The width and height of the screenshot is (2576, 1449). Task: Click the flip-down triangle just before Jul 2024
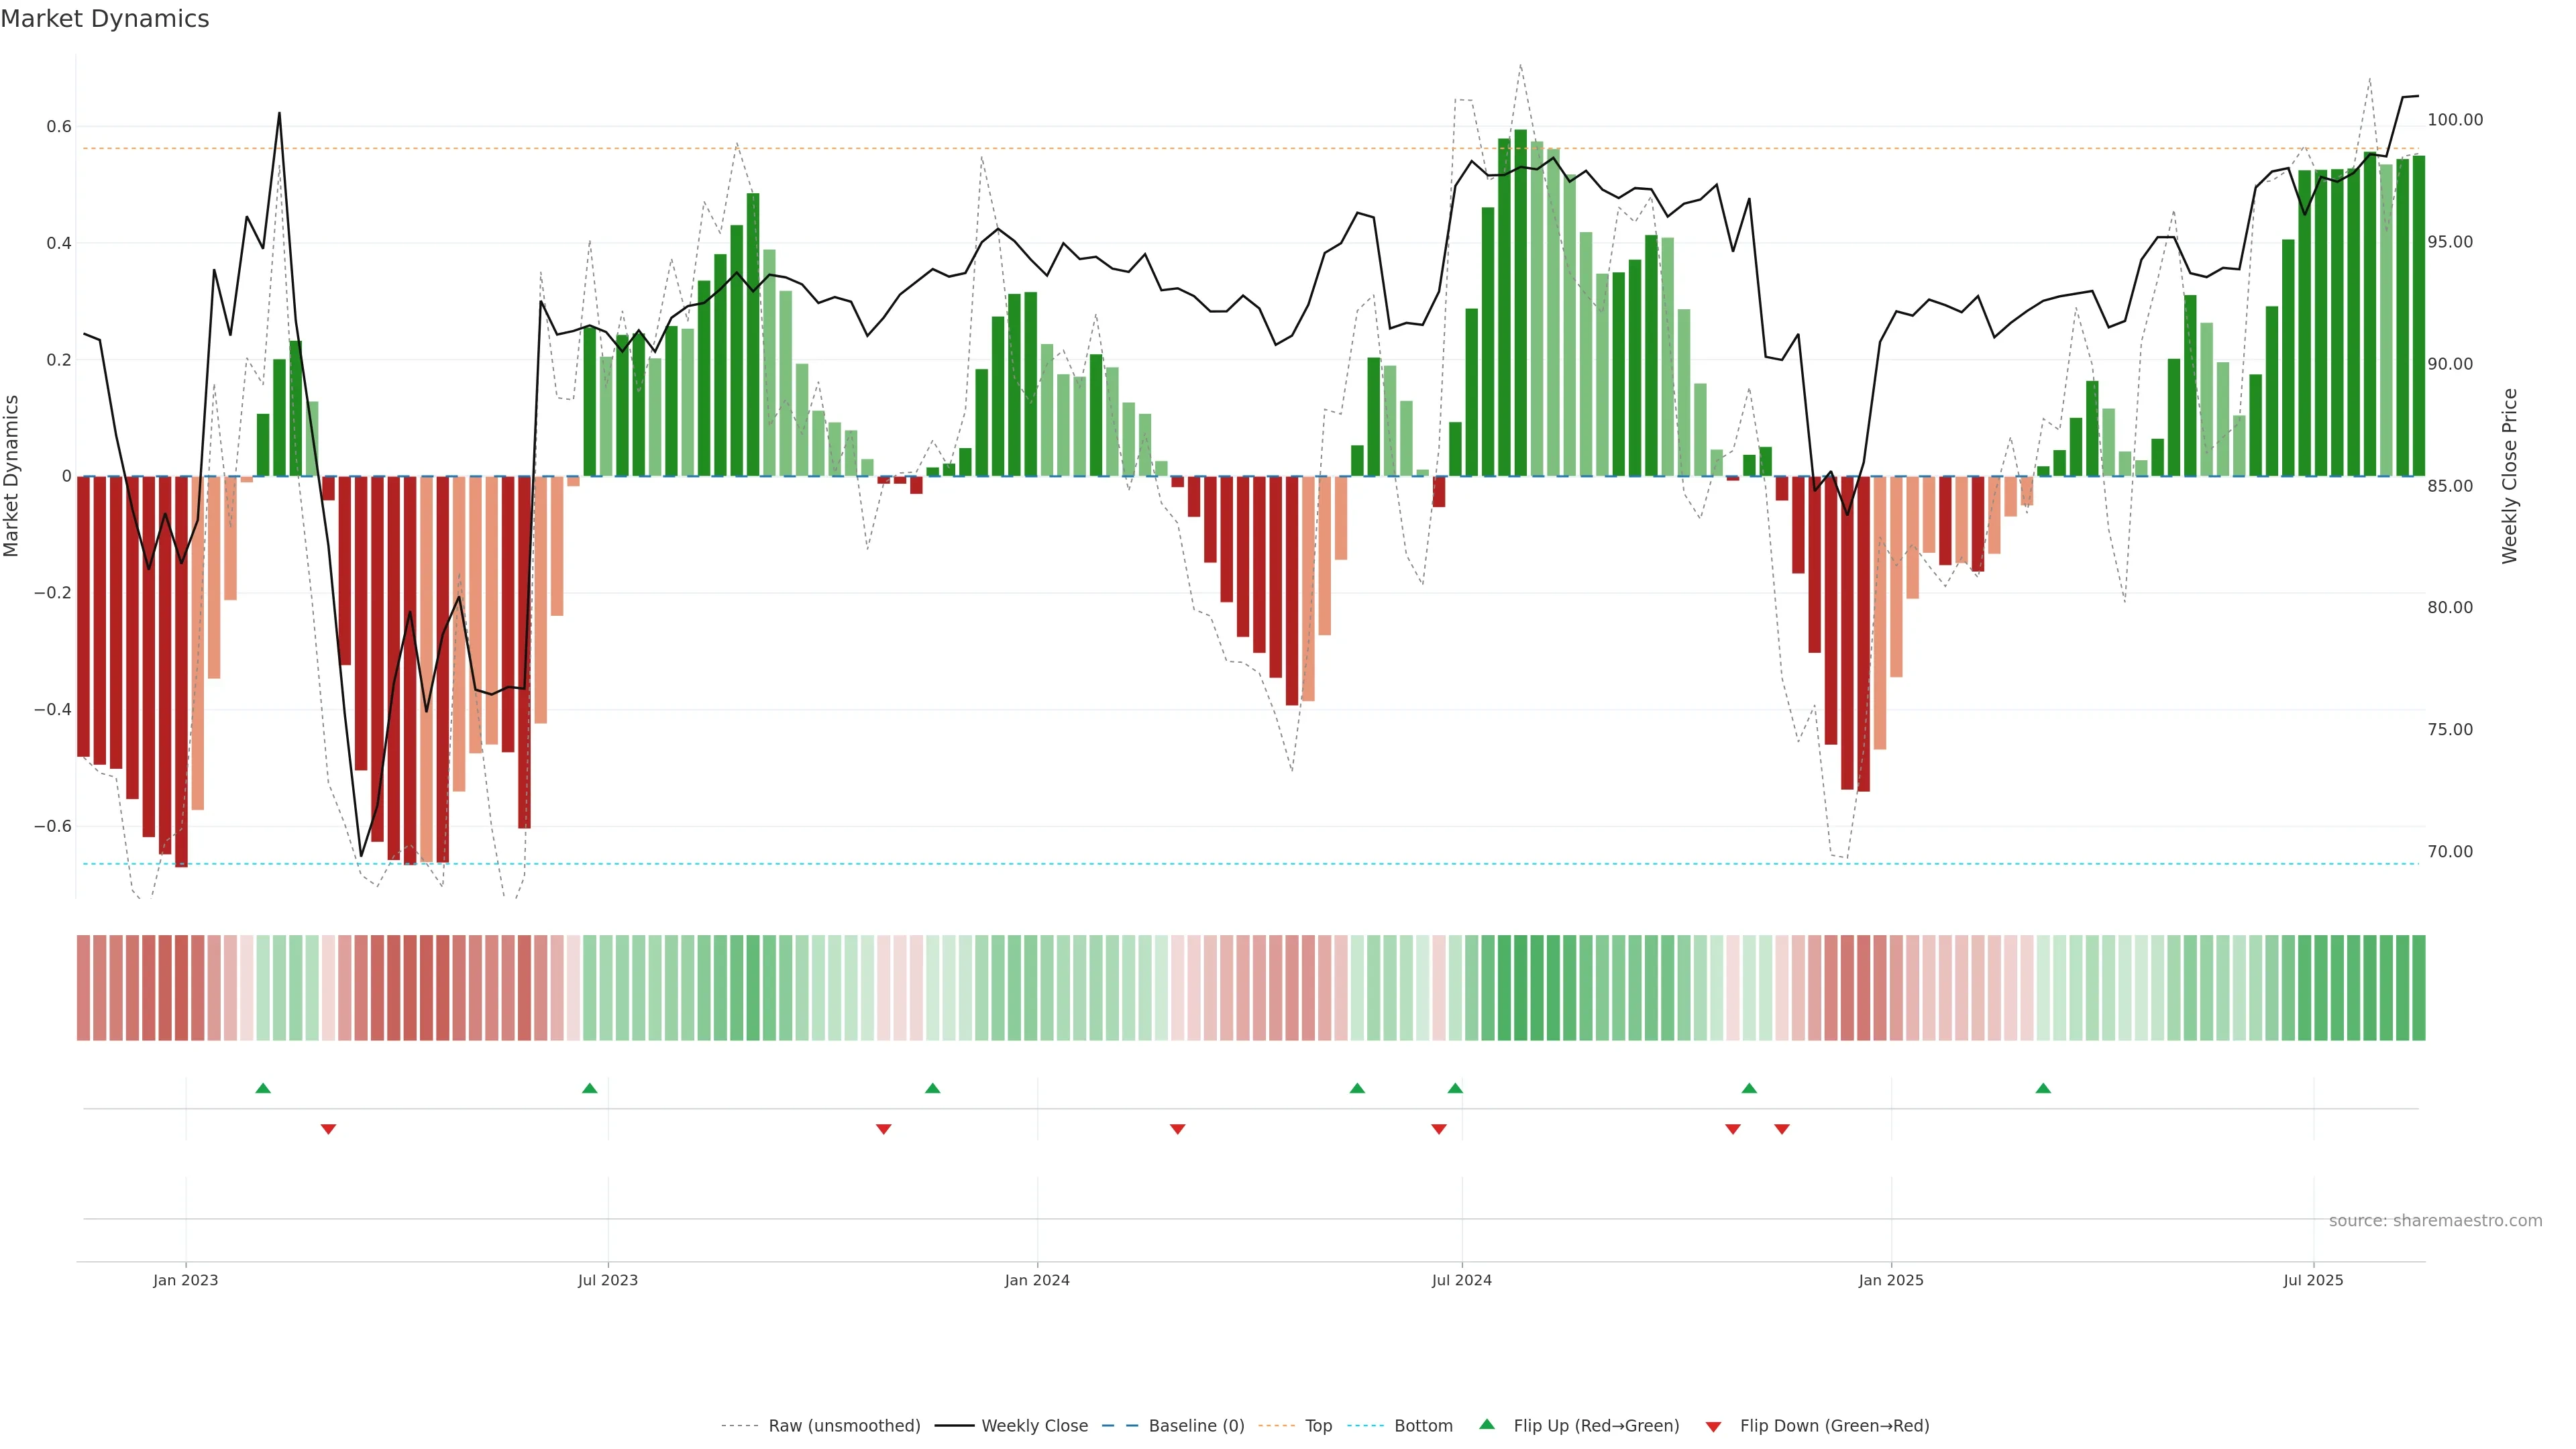coord(1439,1129)
